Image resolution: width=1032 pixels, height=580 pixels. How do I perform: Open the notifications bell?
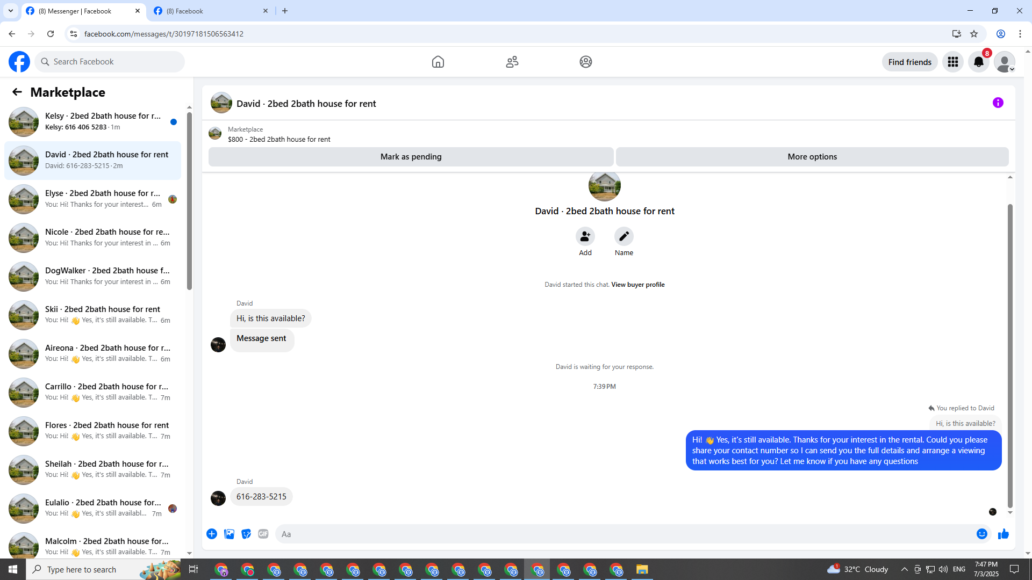(x=978, y=62)
